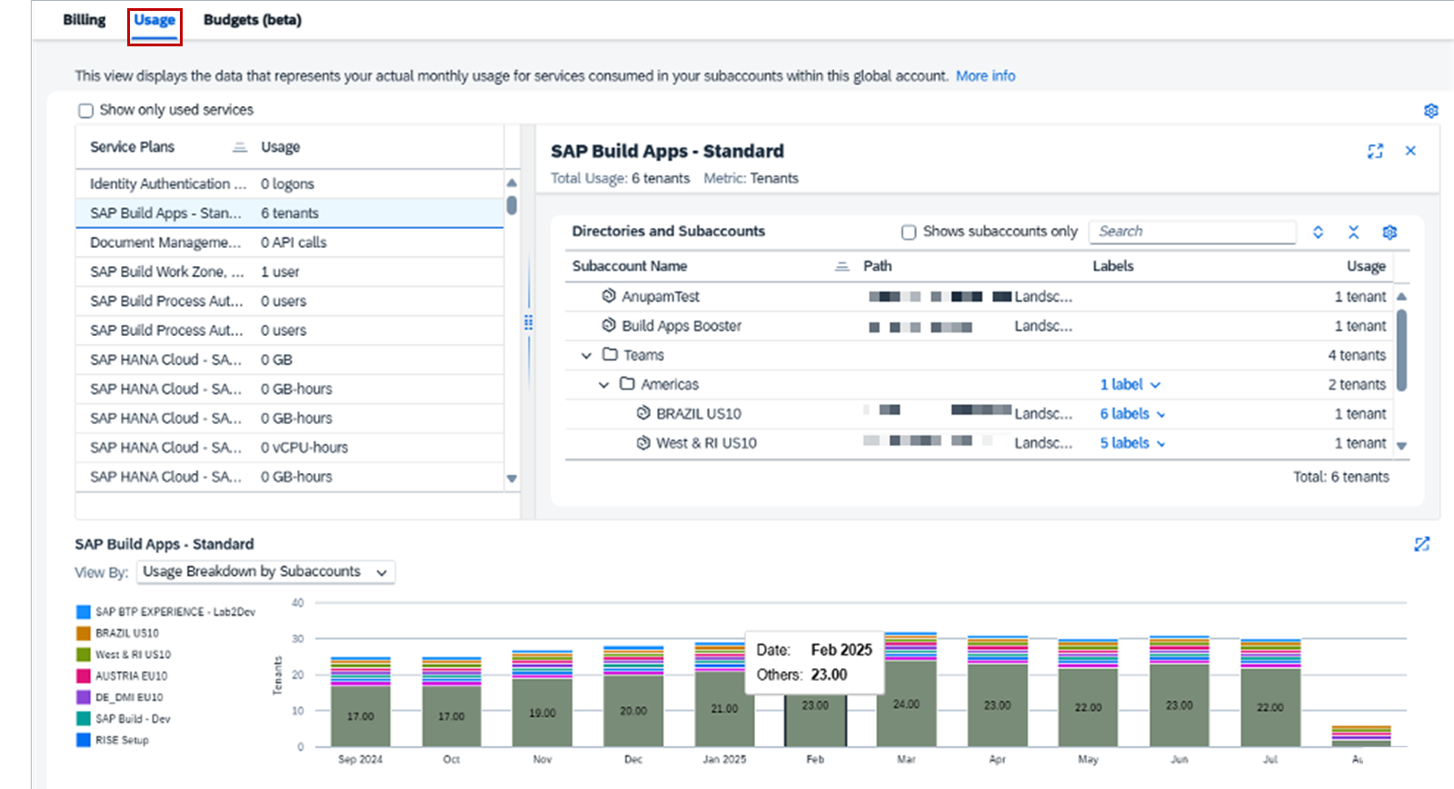Open the View By breakdown dropdown
Screen dimensions: 1454x789
[x=265, y=572]
